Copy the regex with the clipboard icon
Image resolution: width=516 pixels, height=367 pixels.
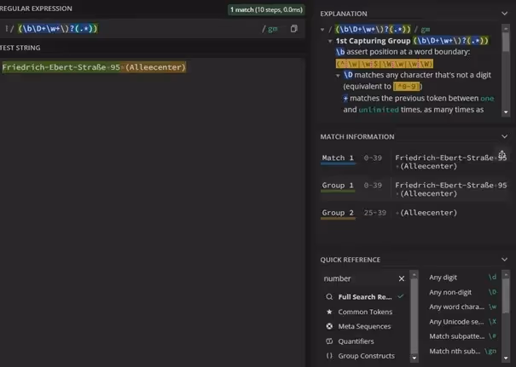(294, 29)
